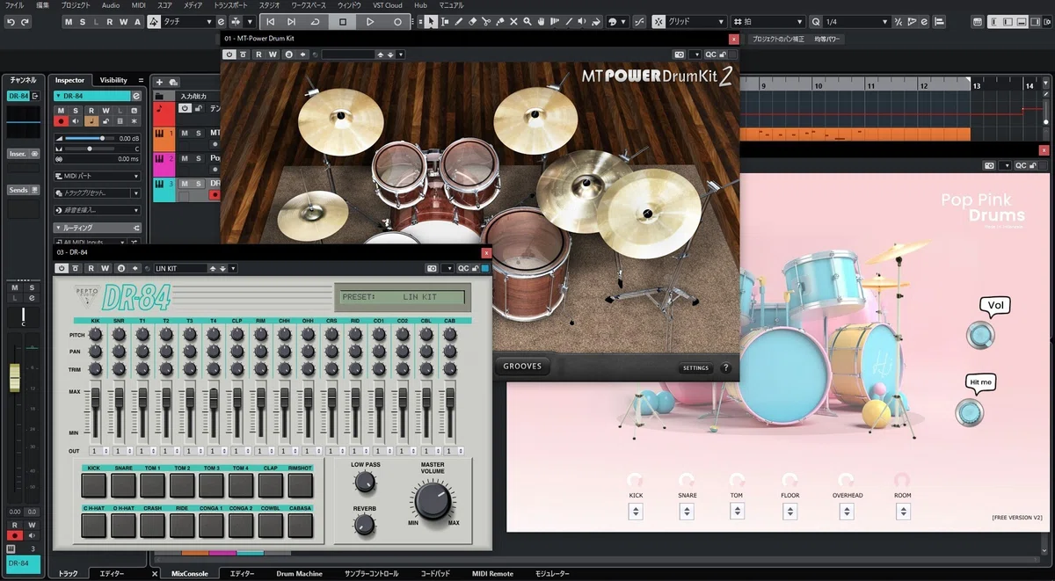Click the redo arrow icon

coord(25,22)
